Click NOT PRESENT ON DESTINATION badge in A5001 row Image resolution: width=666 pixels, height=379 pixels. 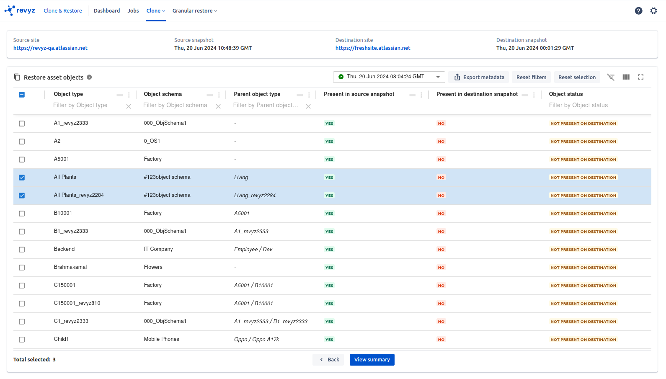pyautogui.click(x=583, y=160)
